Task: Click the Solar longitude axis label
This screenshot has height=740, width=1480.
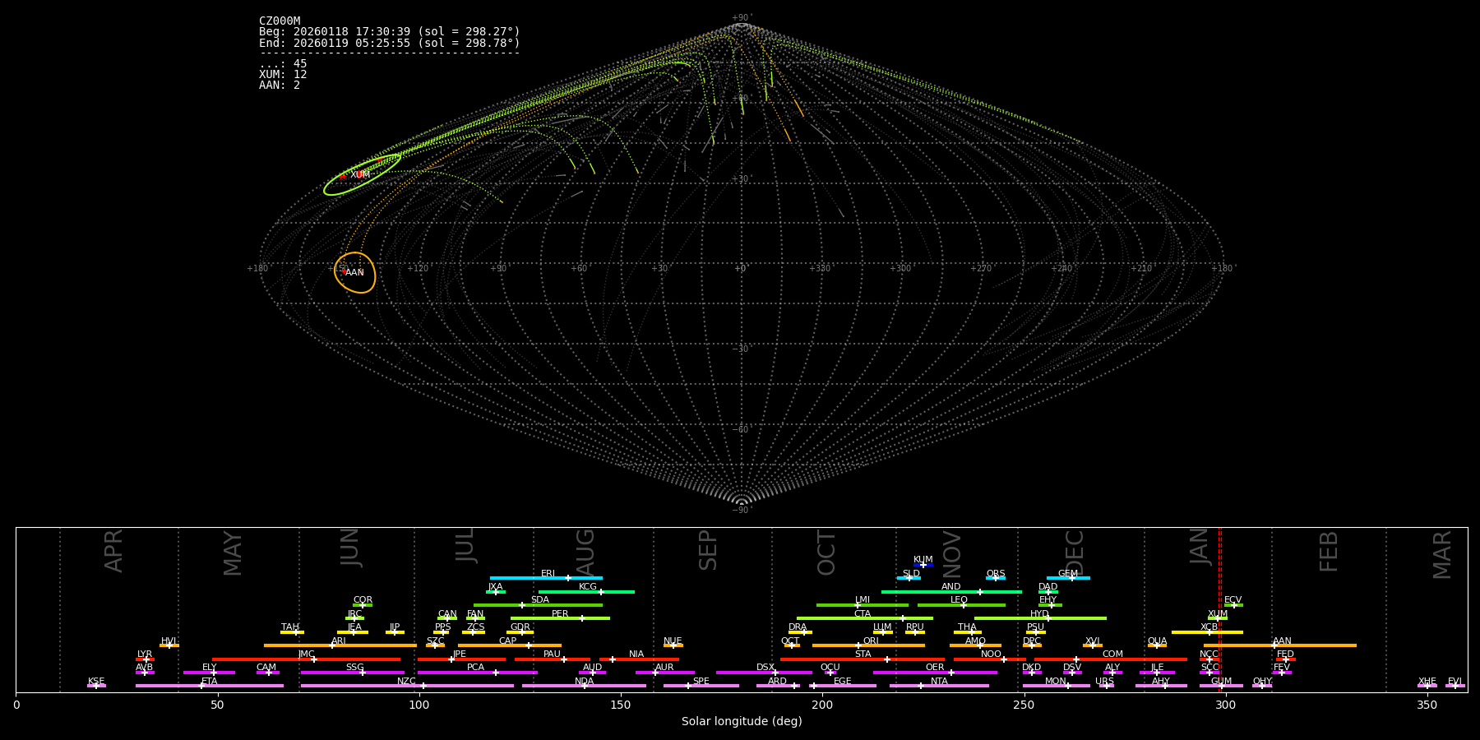Action: pyautogui.click(x=742, y=722)
